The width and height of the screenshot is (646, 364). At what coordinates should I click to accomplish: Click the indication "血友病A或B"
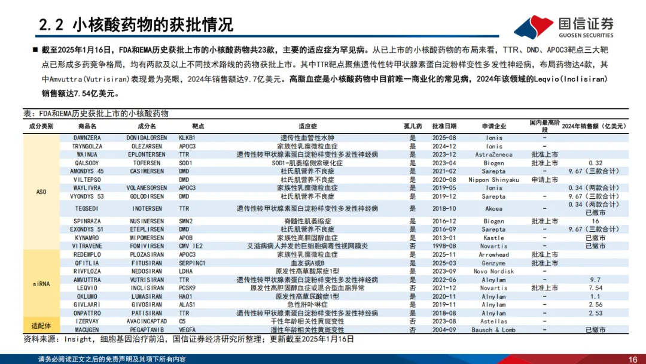point(307,263)
